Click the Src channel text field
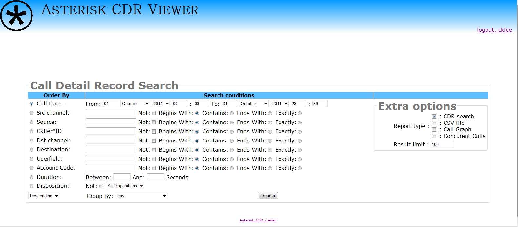The width and height of the screenshot is (518, 227). pyautogui.click(x=111, y=113)
